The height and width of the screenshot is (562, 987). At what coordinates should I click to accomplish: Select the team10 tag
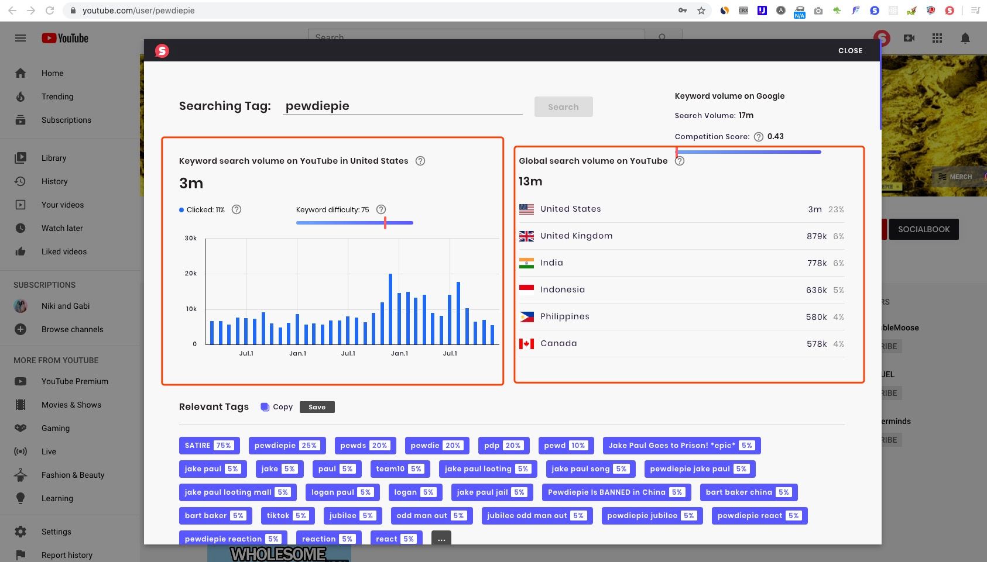coord(400,469)
